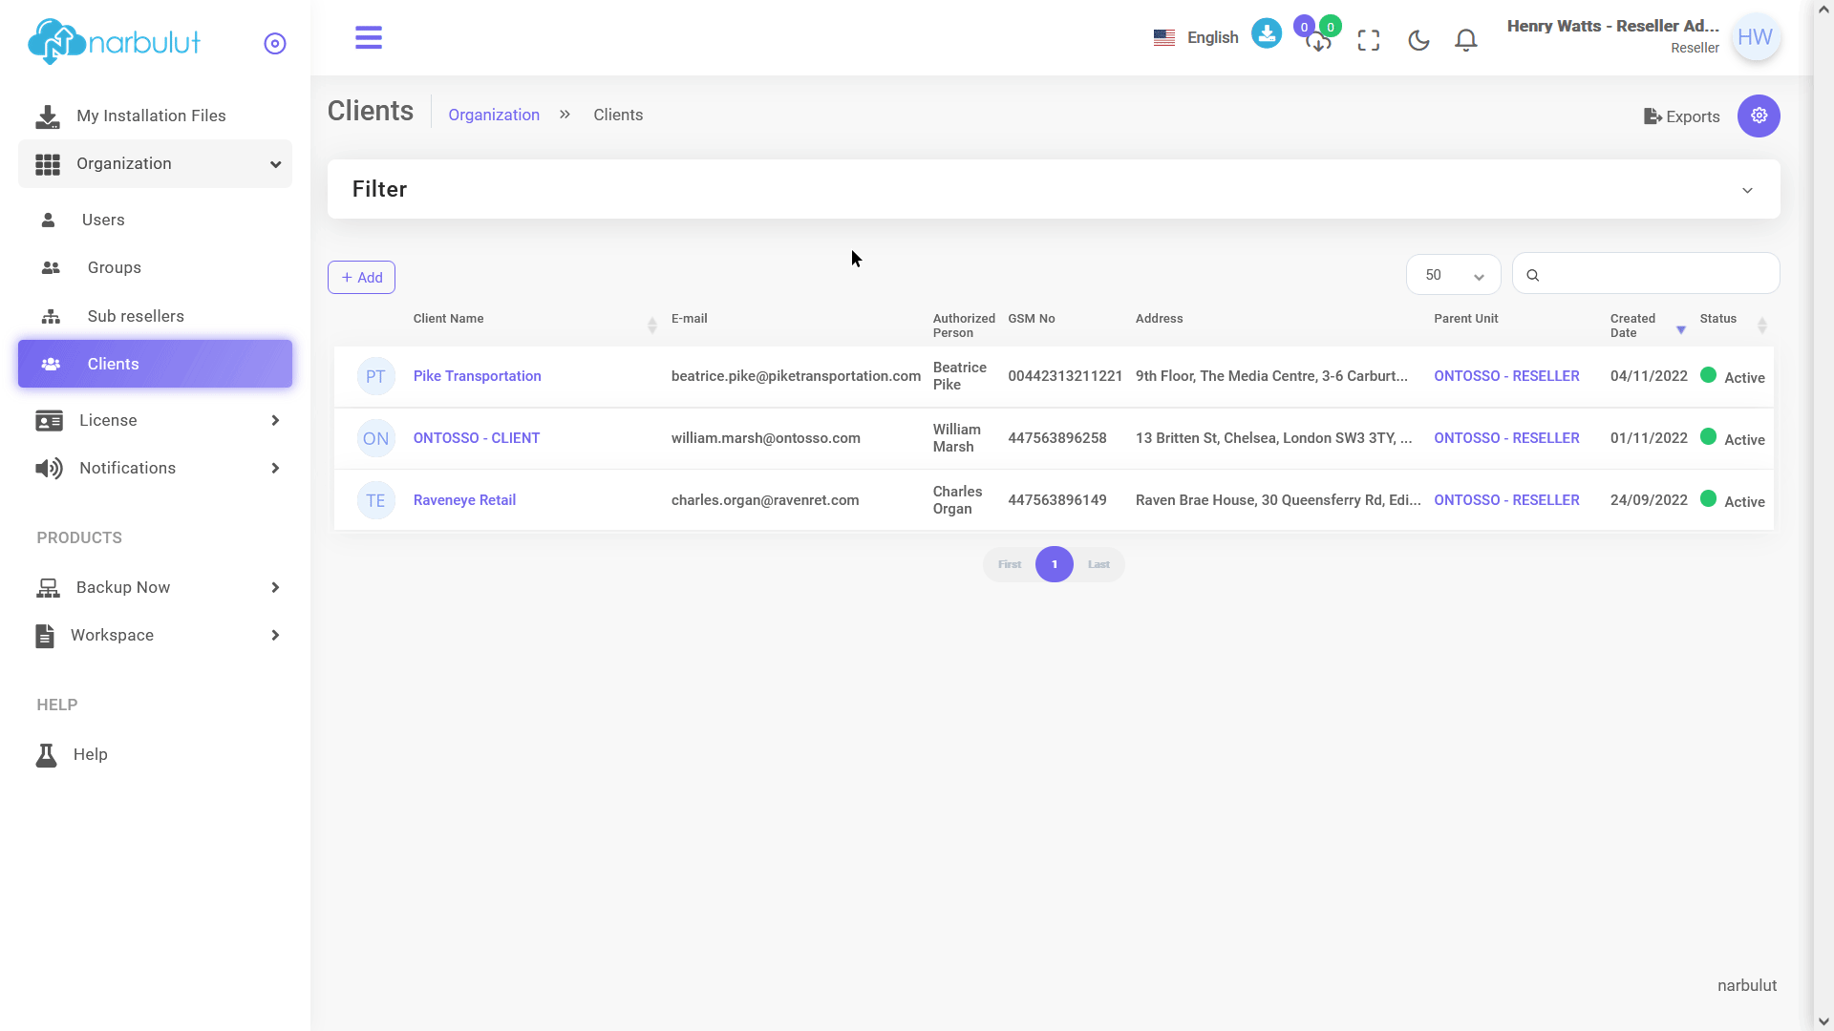Open the 50 rows-per-page dropdown
The image size is (1834, 1031).
[x=1453, y=275]
